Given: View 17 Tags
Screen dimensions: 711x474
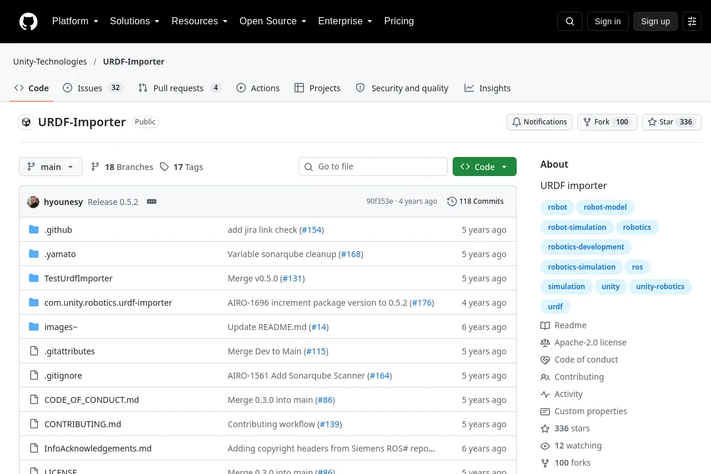Looking at the screenshot, I should tap(181, 167).
